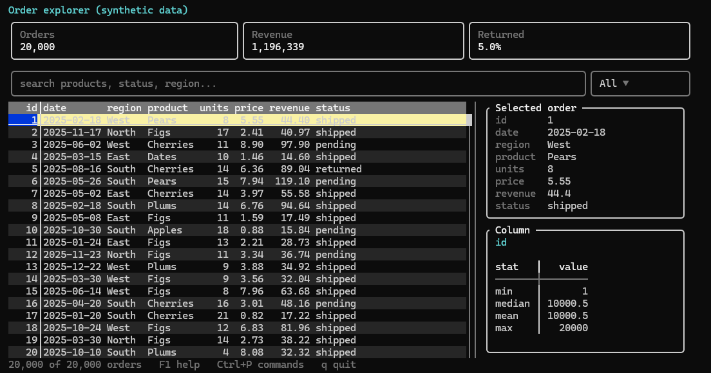Click date 2025-05-02 in order 7
The width and height of the screenshot is (711, 373).
coord(72,194)
